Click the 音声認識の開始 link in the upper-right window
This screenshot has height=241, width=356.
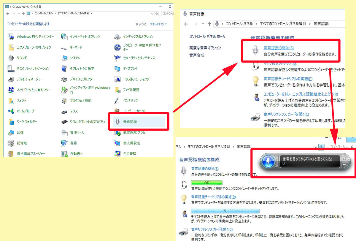click(x=279, y=48)
